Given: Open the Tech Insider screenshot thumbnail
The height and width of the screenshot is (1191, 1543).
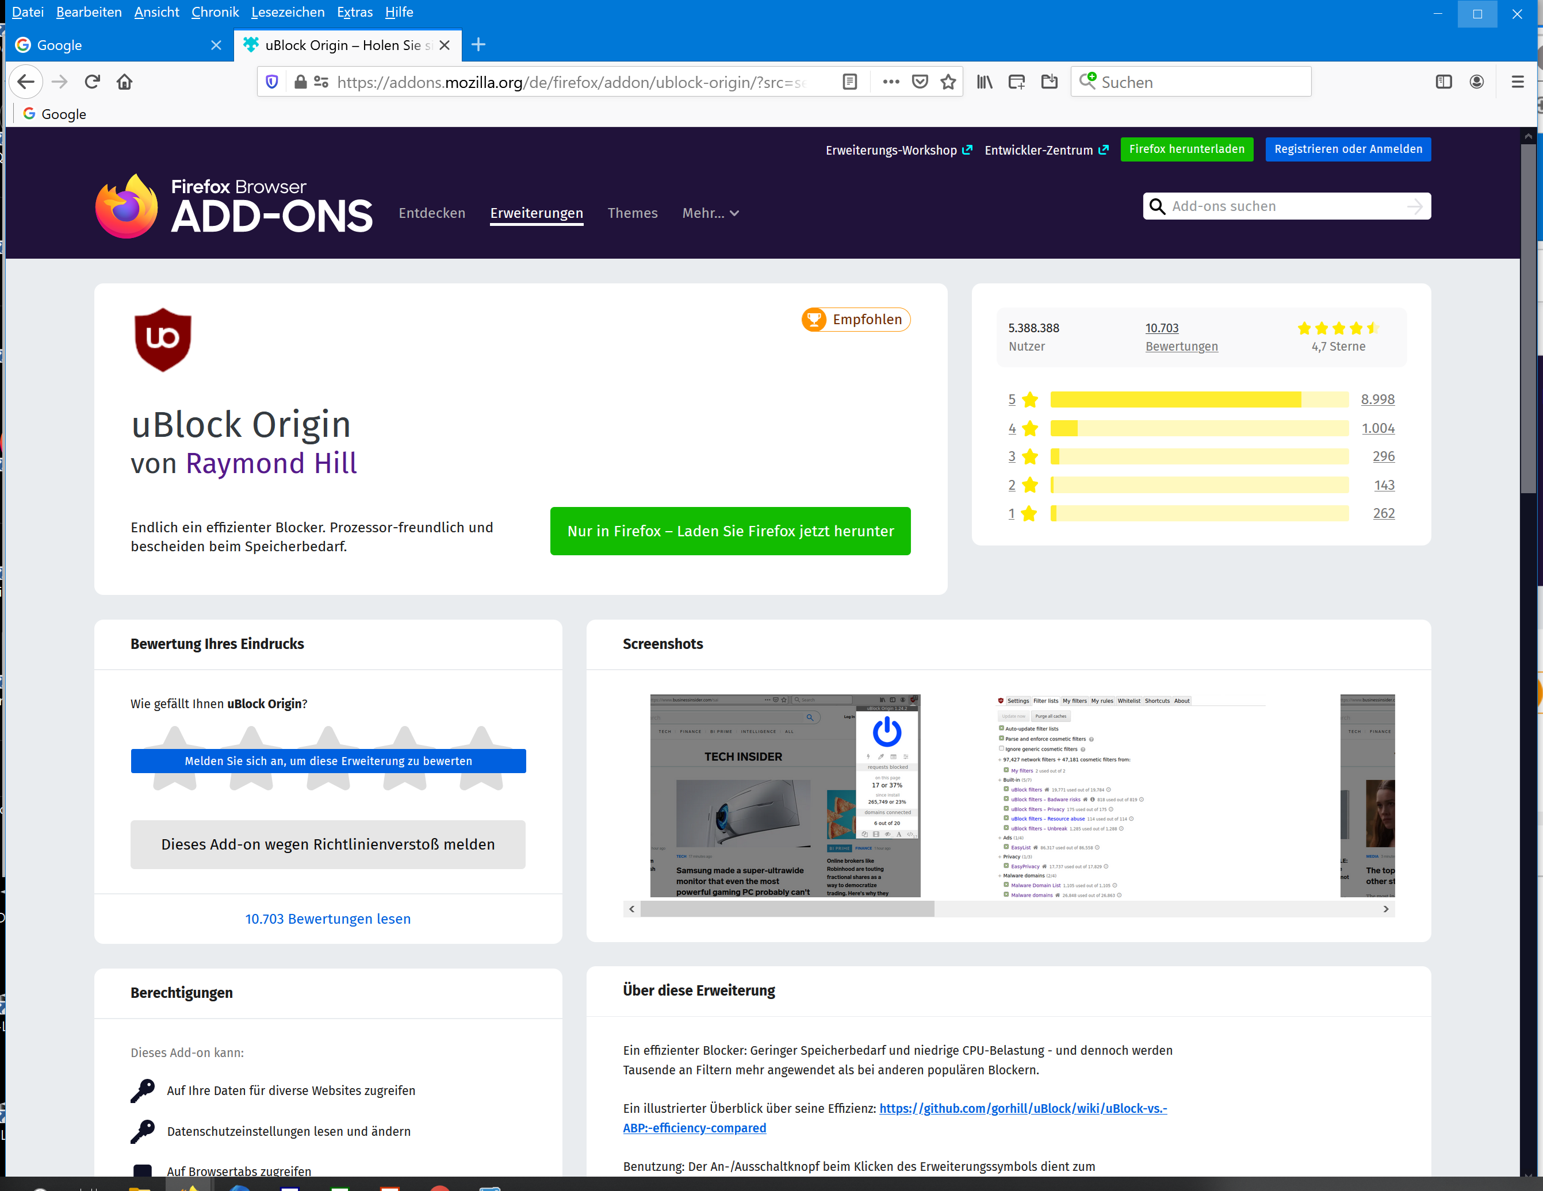Looking at the screenshot, I should 785,796.
